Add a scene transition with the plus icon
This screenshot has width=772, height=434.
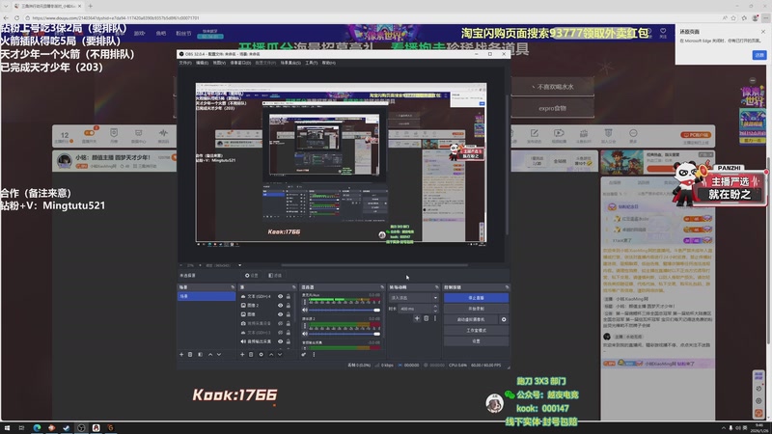point(417,318)
